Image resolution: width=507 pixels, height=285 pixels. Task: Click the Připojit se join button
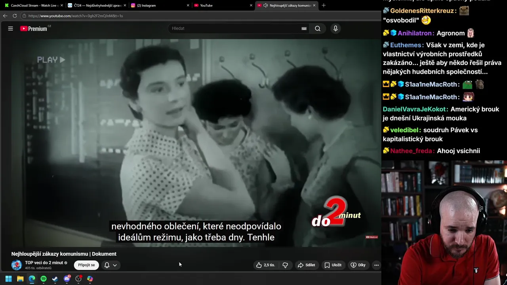86,265
